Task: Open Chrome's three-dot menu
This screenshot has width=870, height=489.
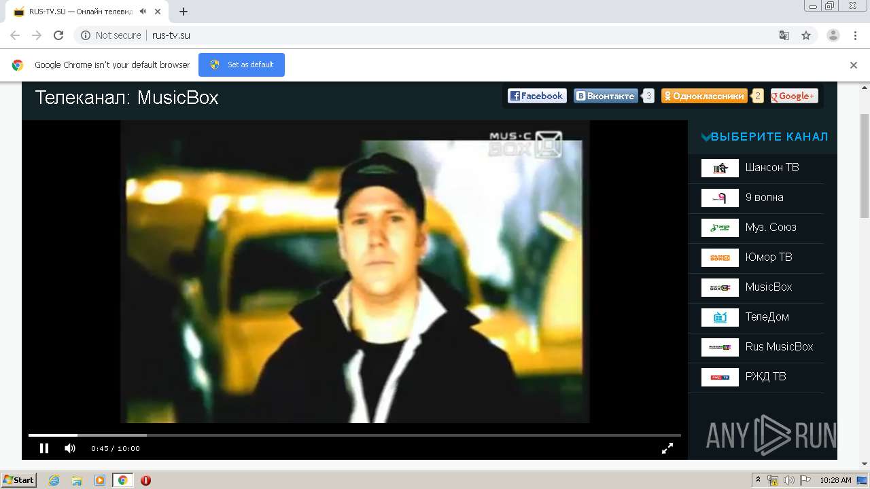Action: click(x=855, y=35)
